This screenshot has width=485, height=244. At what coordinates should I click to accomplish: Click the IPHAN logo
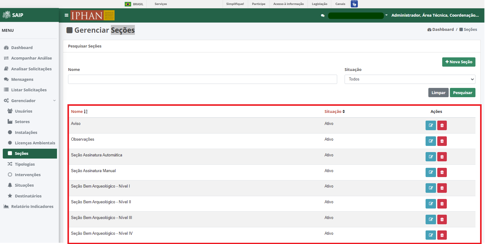[x=92, y=15]
